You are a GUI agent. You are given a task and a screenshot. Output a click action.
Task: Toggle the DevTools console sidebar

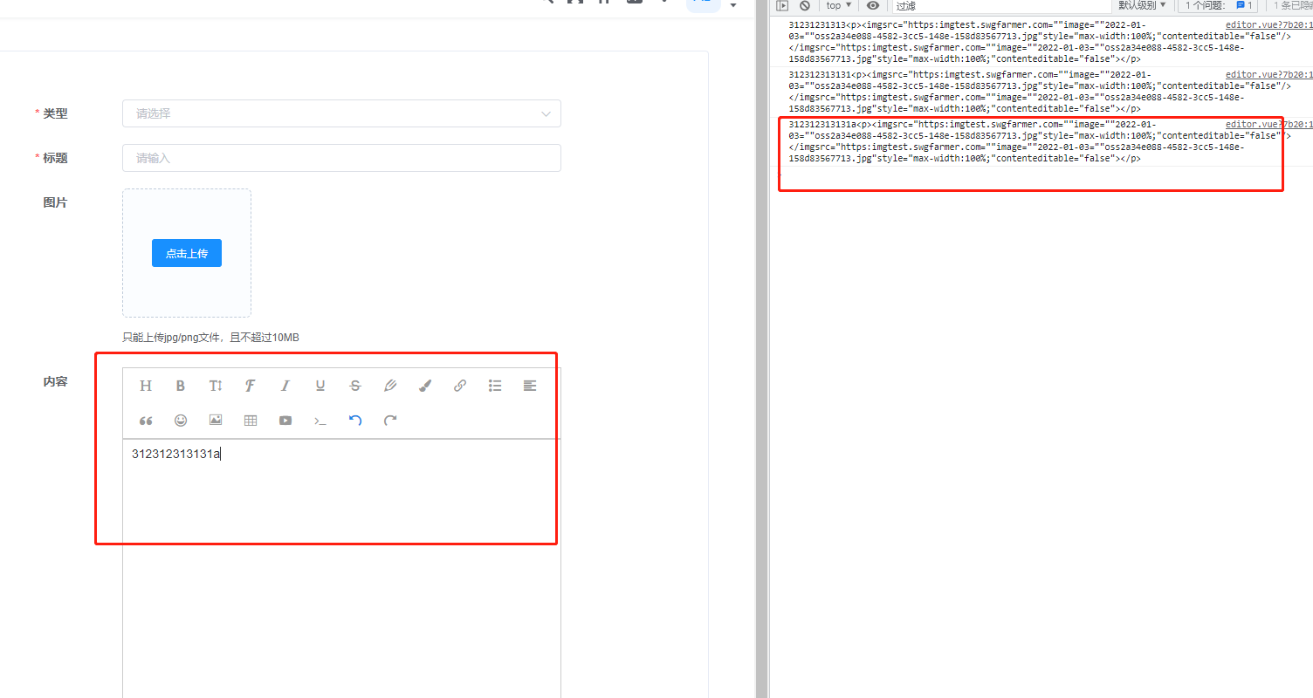(x=782, y=5)
